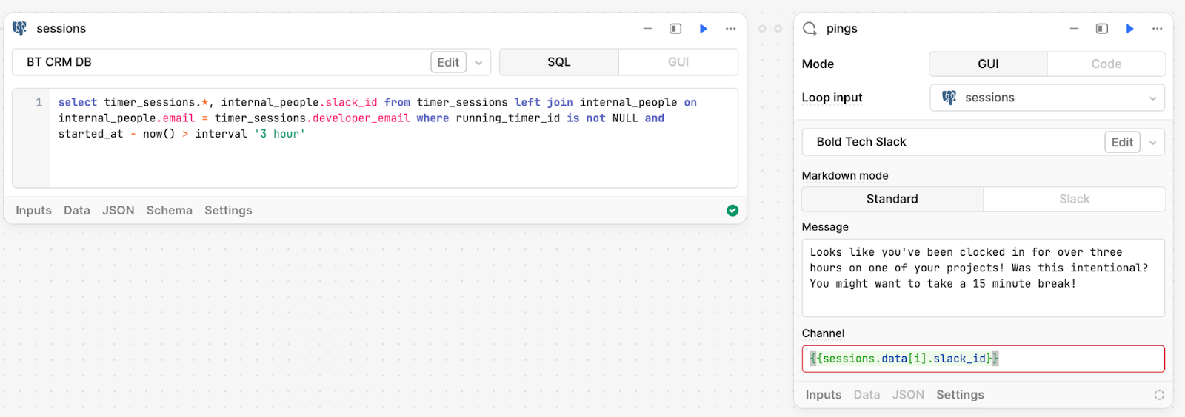Open the Inputs tab in pings block
The image size is (1185, 417).
click(x=824, y=395)
